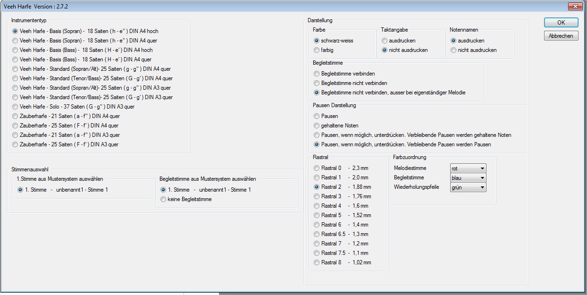The image size is (587, 295).
Task: Select Rastral 5 - 1,52 mm
Action: tap(317, 215)
